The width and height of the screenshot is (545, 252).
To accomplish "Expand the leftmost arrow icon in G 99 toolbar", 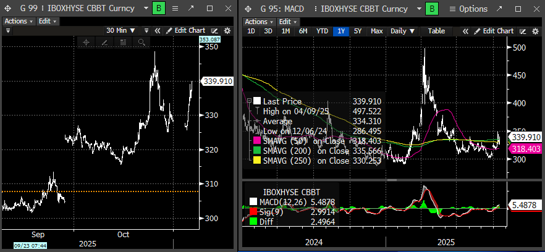I will (8, 31).
